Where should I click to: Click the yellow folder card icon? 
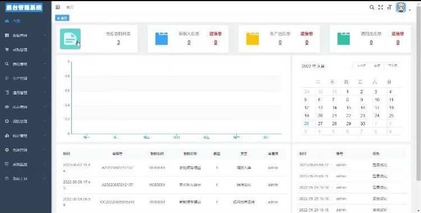click(x=253, y=39)
